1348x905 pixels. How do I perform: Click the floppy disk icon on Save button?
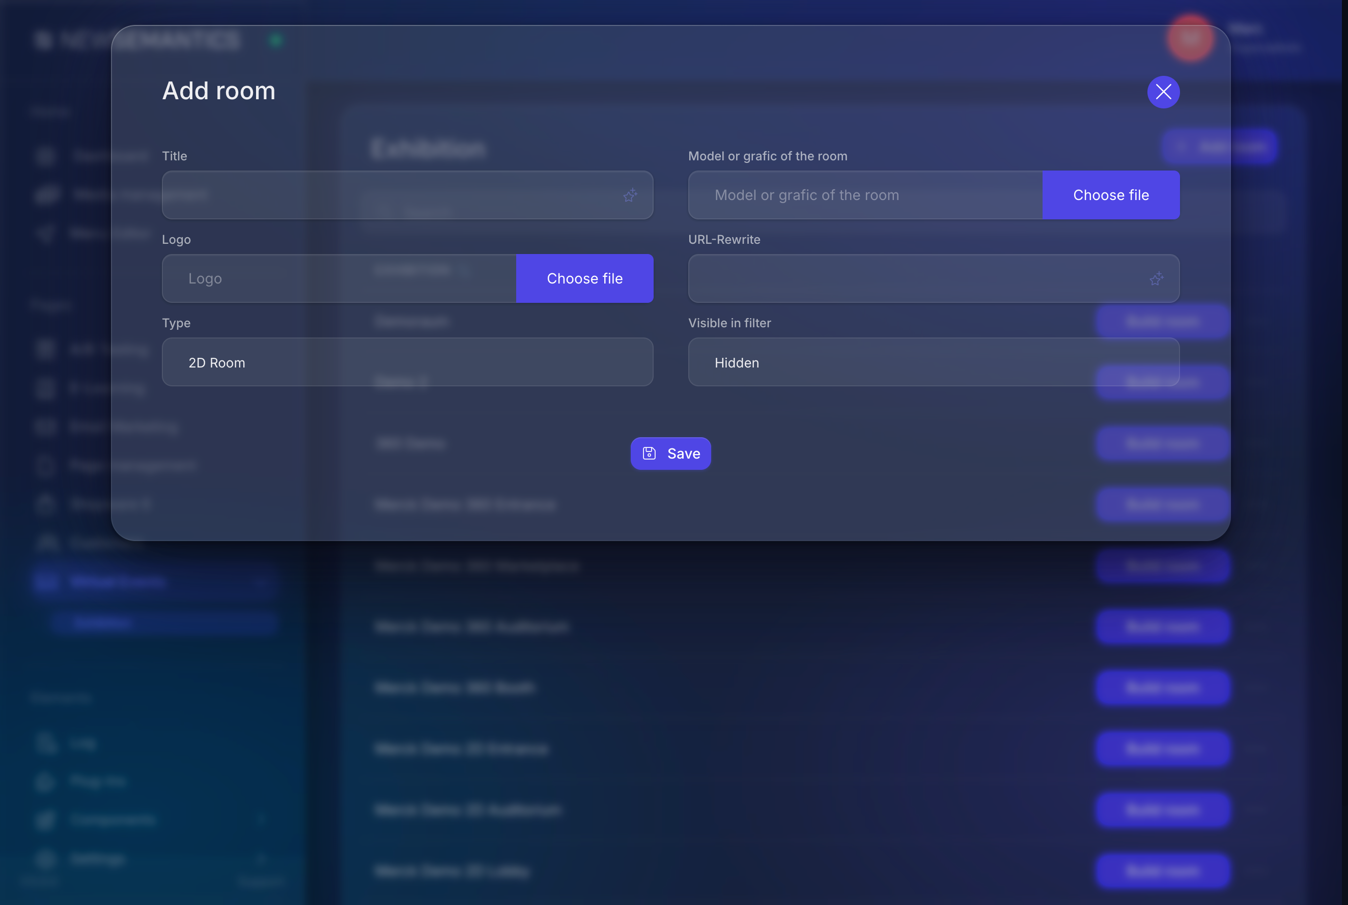point(649,454)
